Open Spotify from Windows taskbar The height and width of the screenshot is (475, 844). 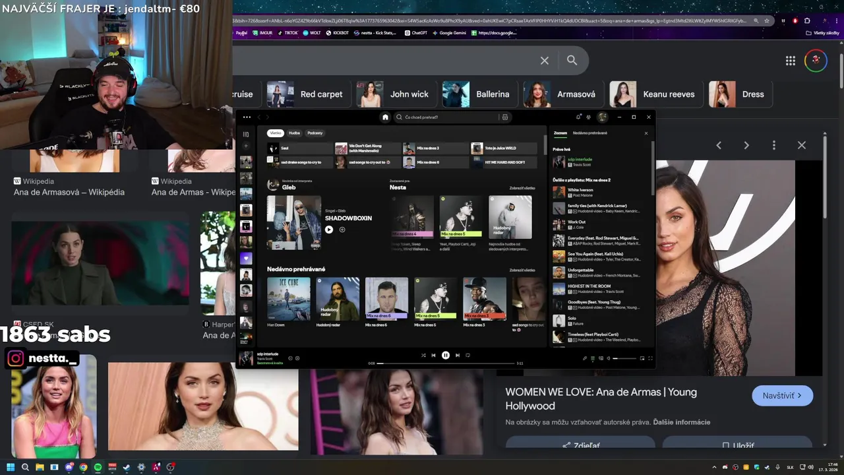coord(98,468)
